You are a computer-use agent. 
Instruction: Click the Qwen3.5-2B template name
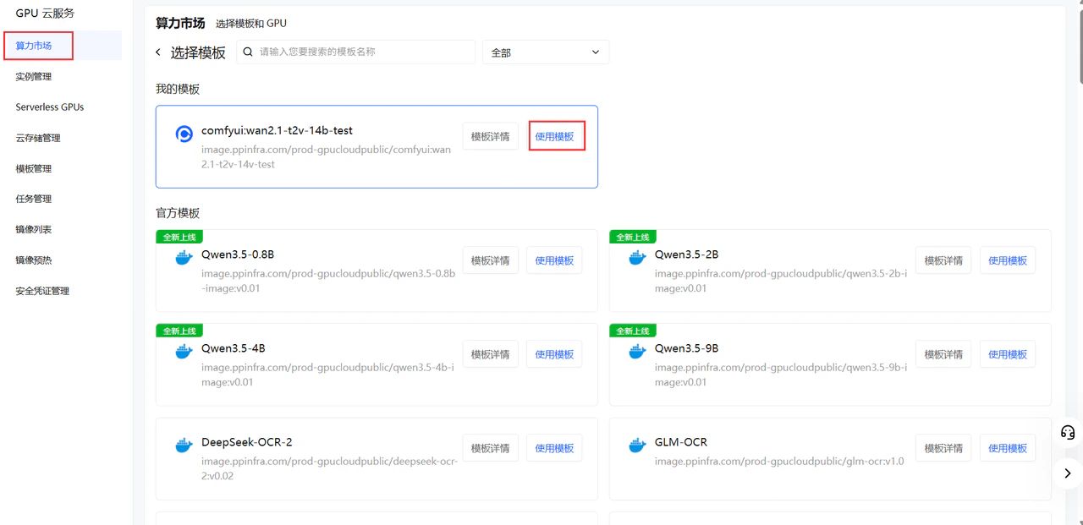[x=686, y=254]
